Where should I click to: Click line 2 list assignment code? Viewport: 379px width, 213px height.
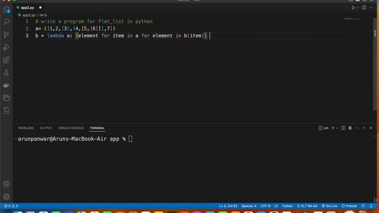coord(75,28)
